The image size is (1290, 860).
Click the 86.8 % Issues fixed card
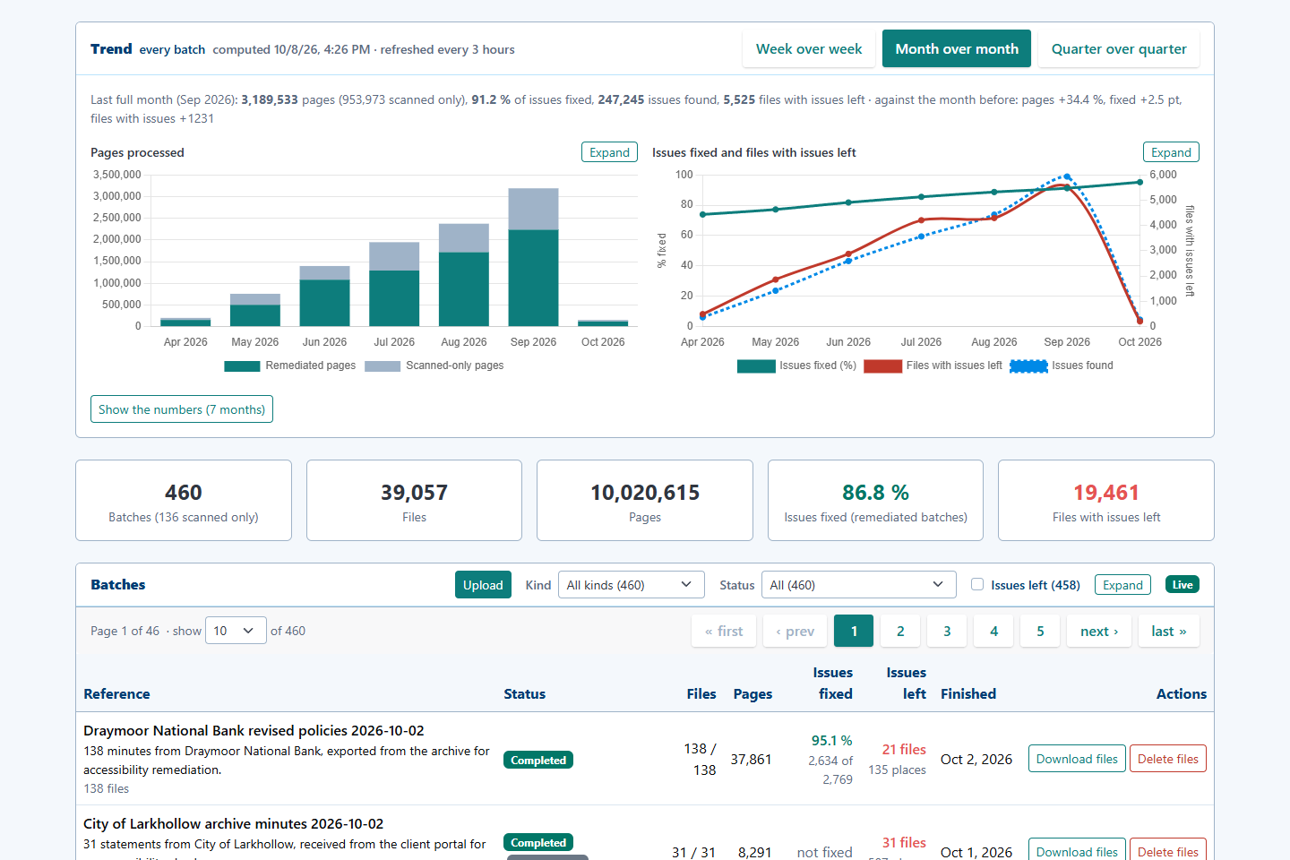pyautogui.click(x=875, y=501)
